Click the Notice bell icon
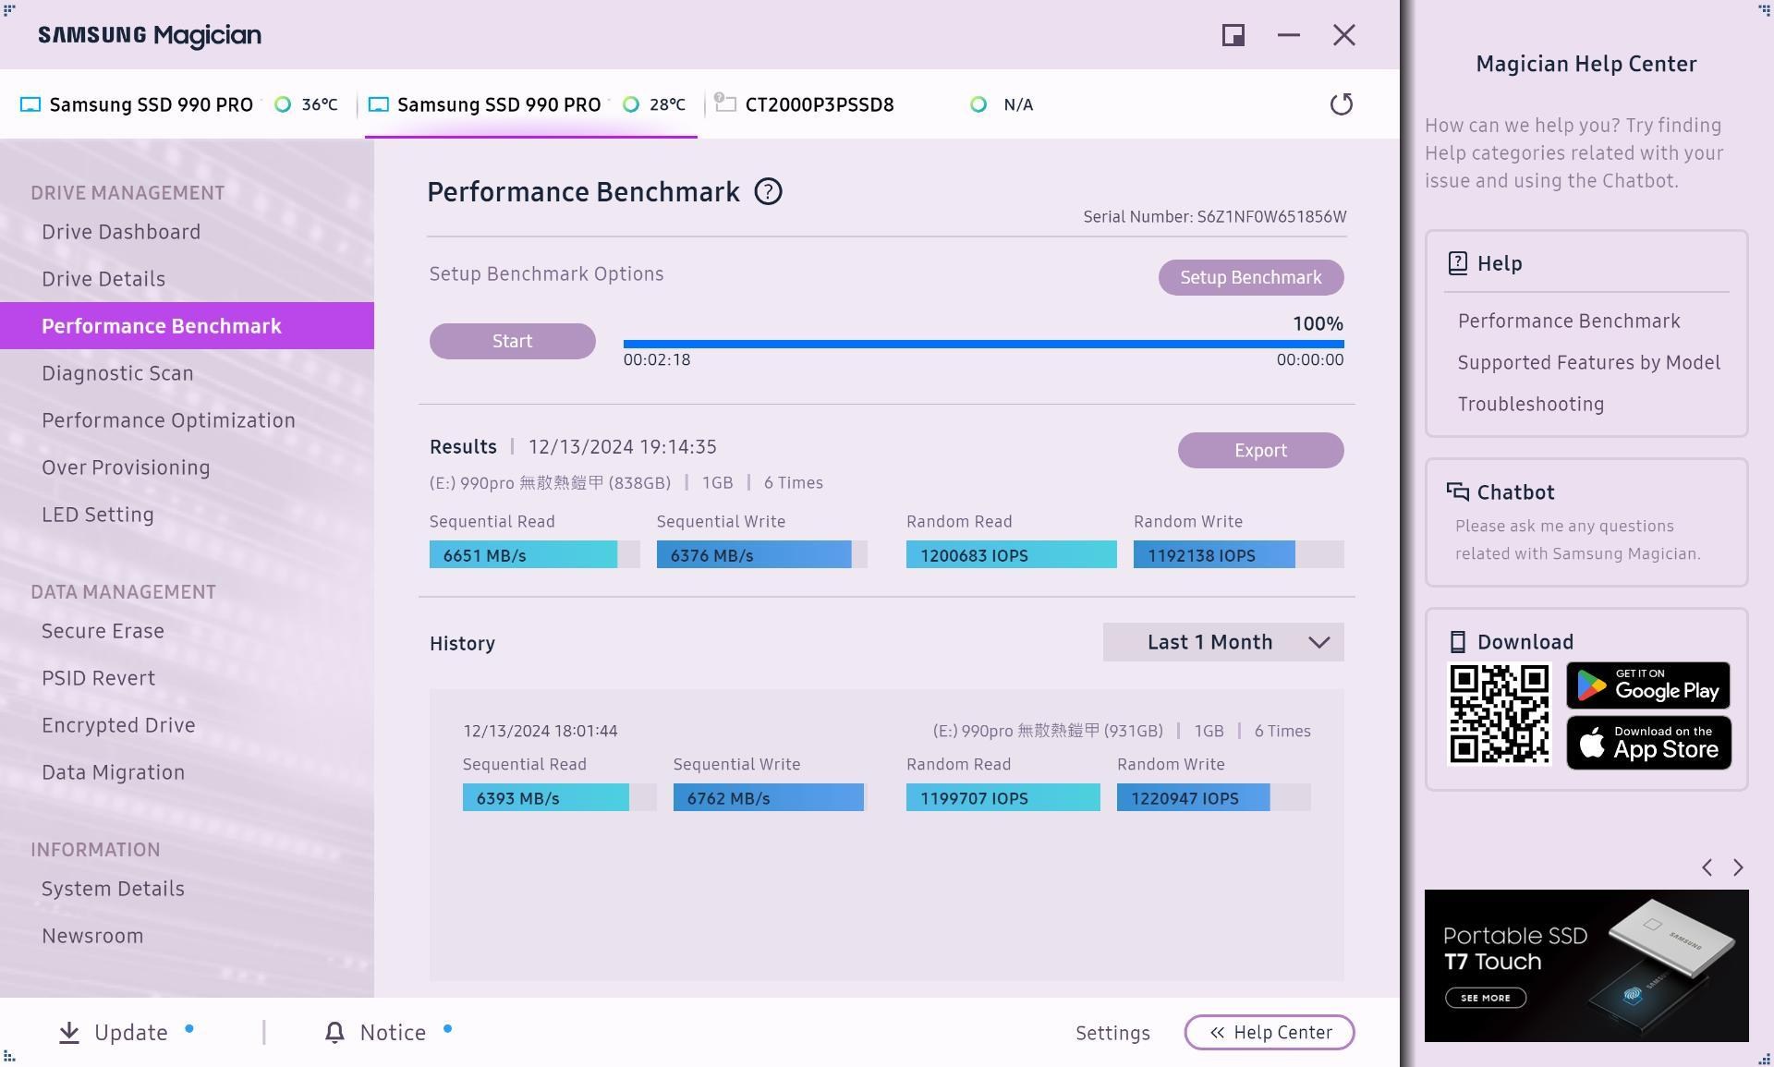This screenshot has height=1067, width=1774. pos(334,1033)
